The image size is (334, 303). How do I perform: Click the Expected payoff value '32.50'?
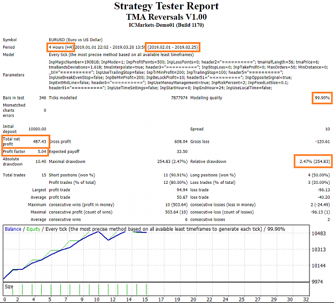coord(182,152)
